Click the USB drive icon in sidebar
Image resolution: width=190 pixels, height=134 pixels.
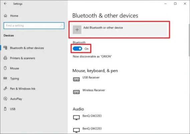[5, 109]
